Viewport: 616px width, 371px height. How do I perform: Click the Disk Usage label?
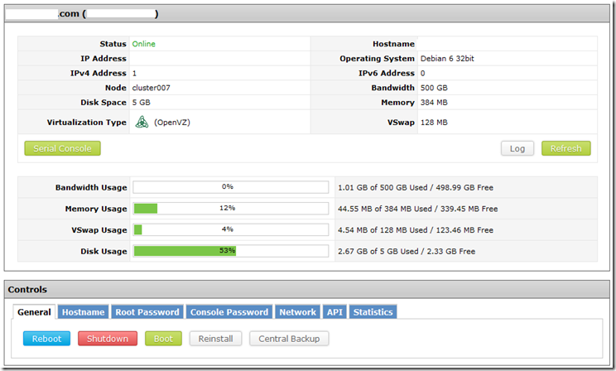click(104, 251)
